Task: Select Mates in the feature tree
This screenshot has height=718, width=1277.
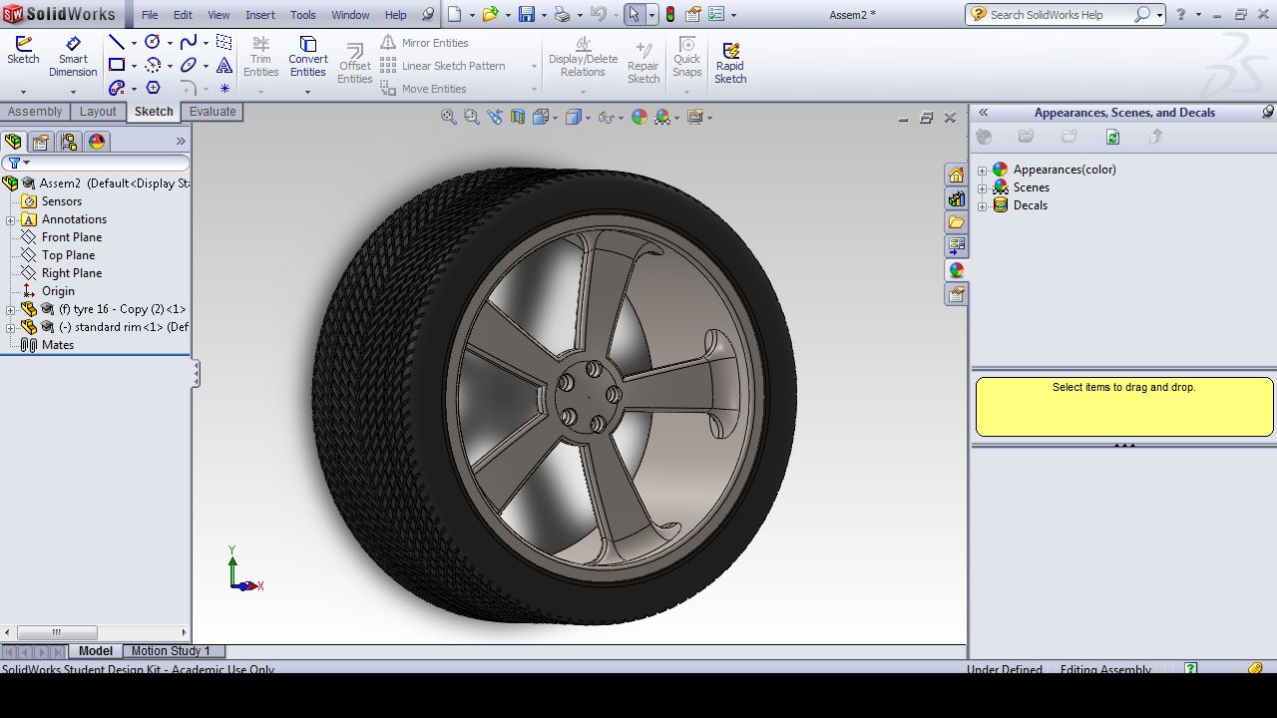Action: coord(58,345)
